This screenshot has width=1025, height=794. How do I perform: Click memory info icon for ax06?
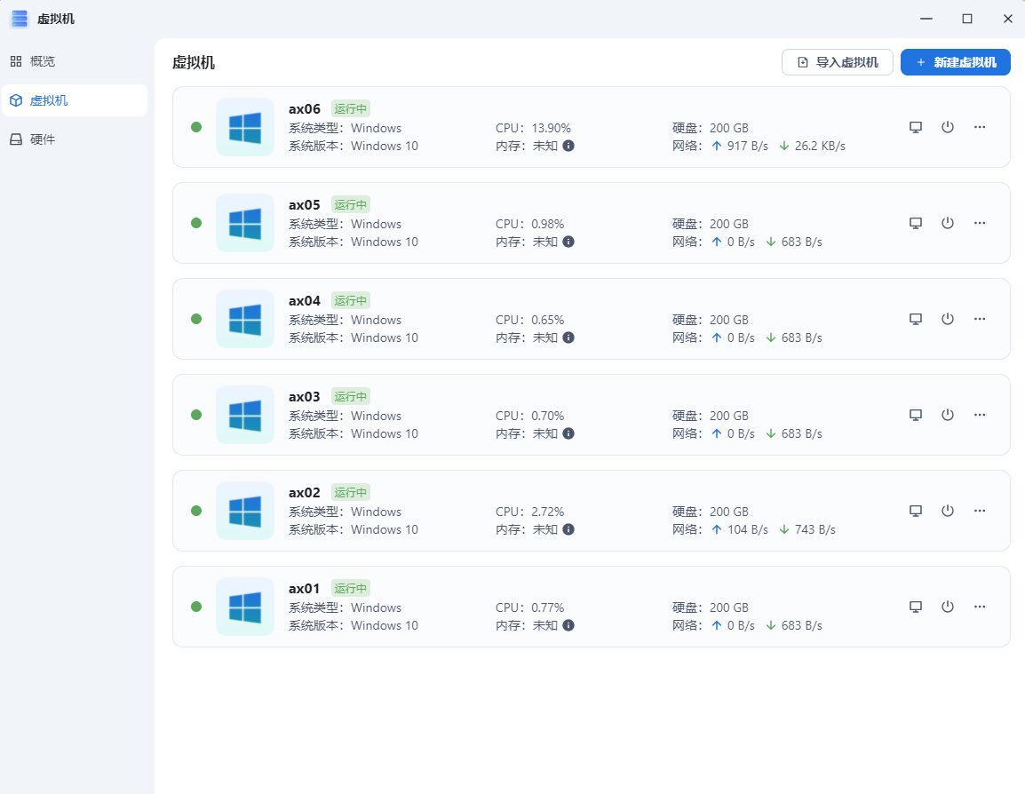tap(568, 146)
